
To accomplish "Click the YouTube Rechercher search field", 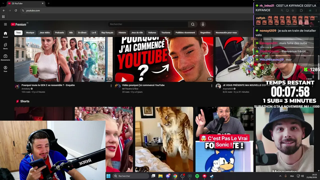I will coord(148,24).
